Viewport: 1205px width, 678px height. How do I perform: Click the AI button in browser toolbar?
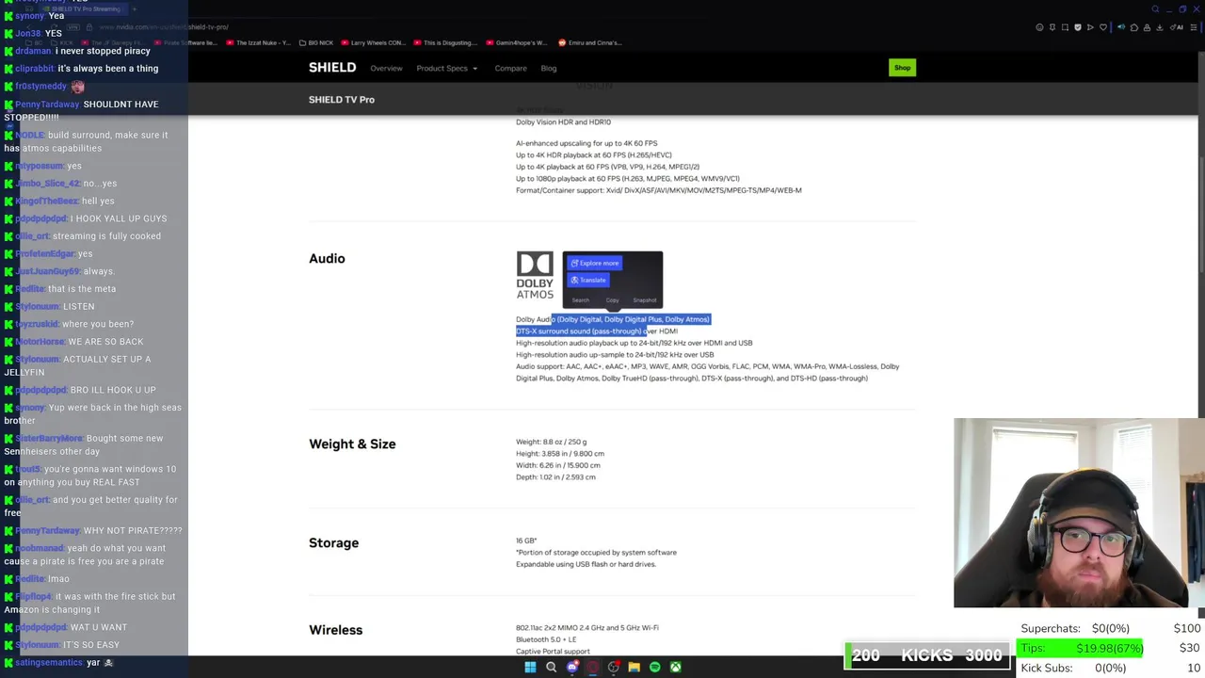tap(1178, 27)
